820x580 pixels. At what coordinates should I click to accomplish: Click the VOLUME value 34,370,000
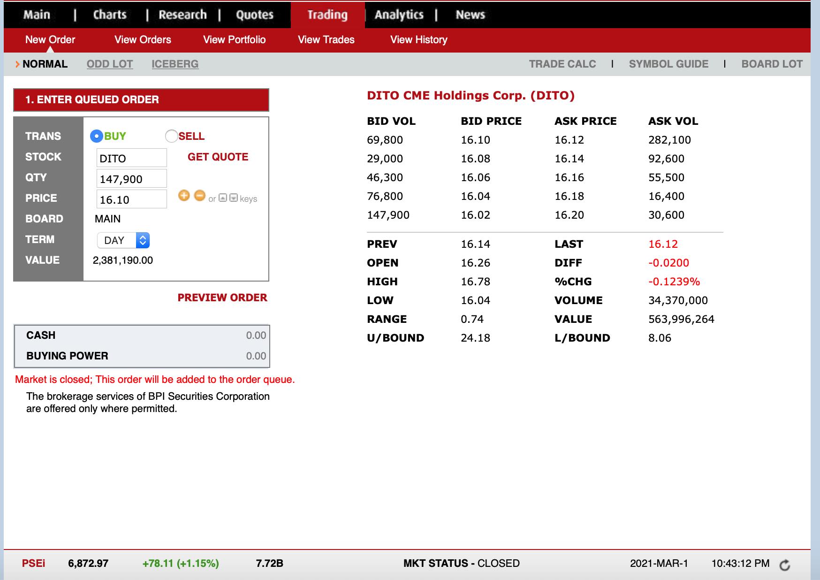click(678, 300)
